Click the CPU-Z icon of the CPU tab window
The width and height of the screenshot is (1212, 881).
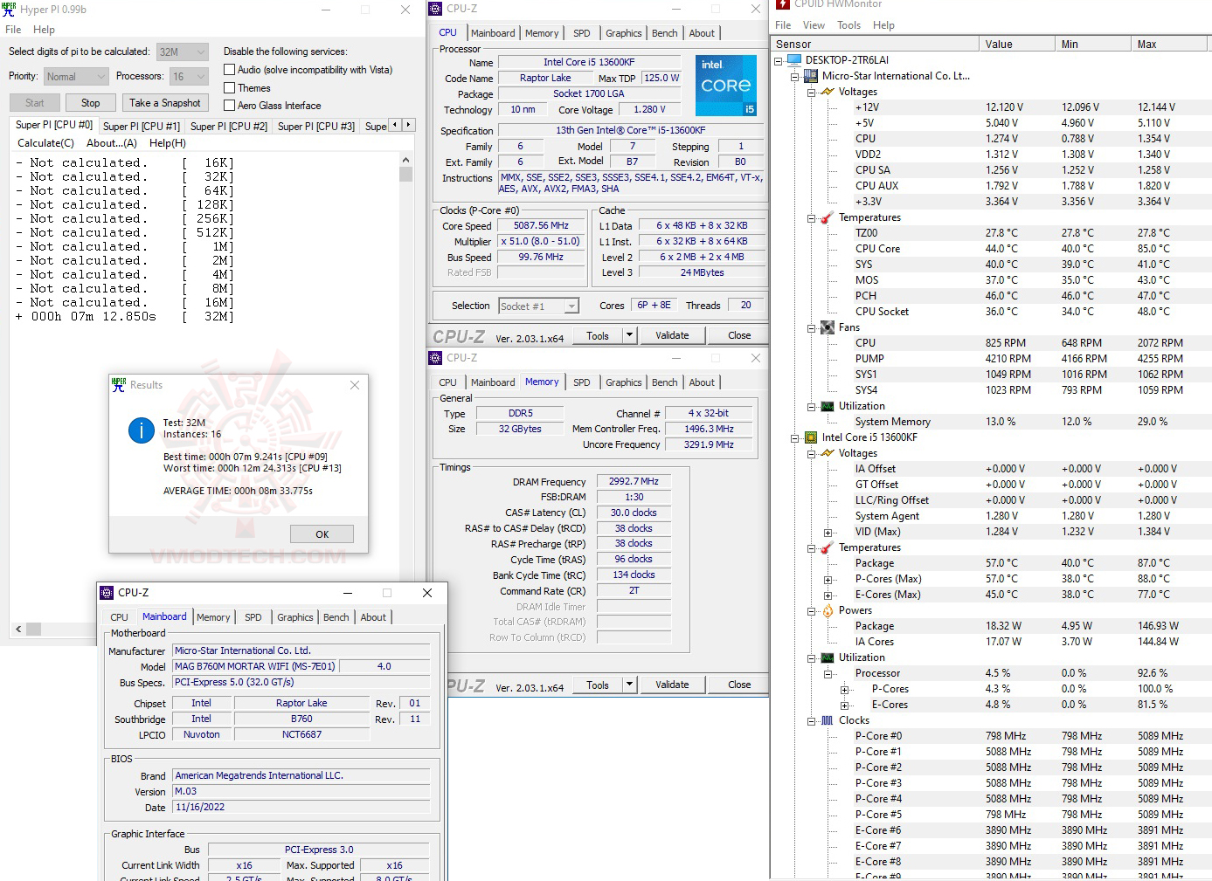click(435, 9)
